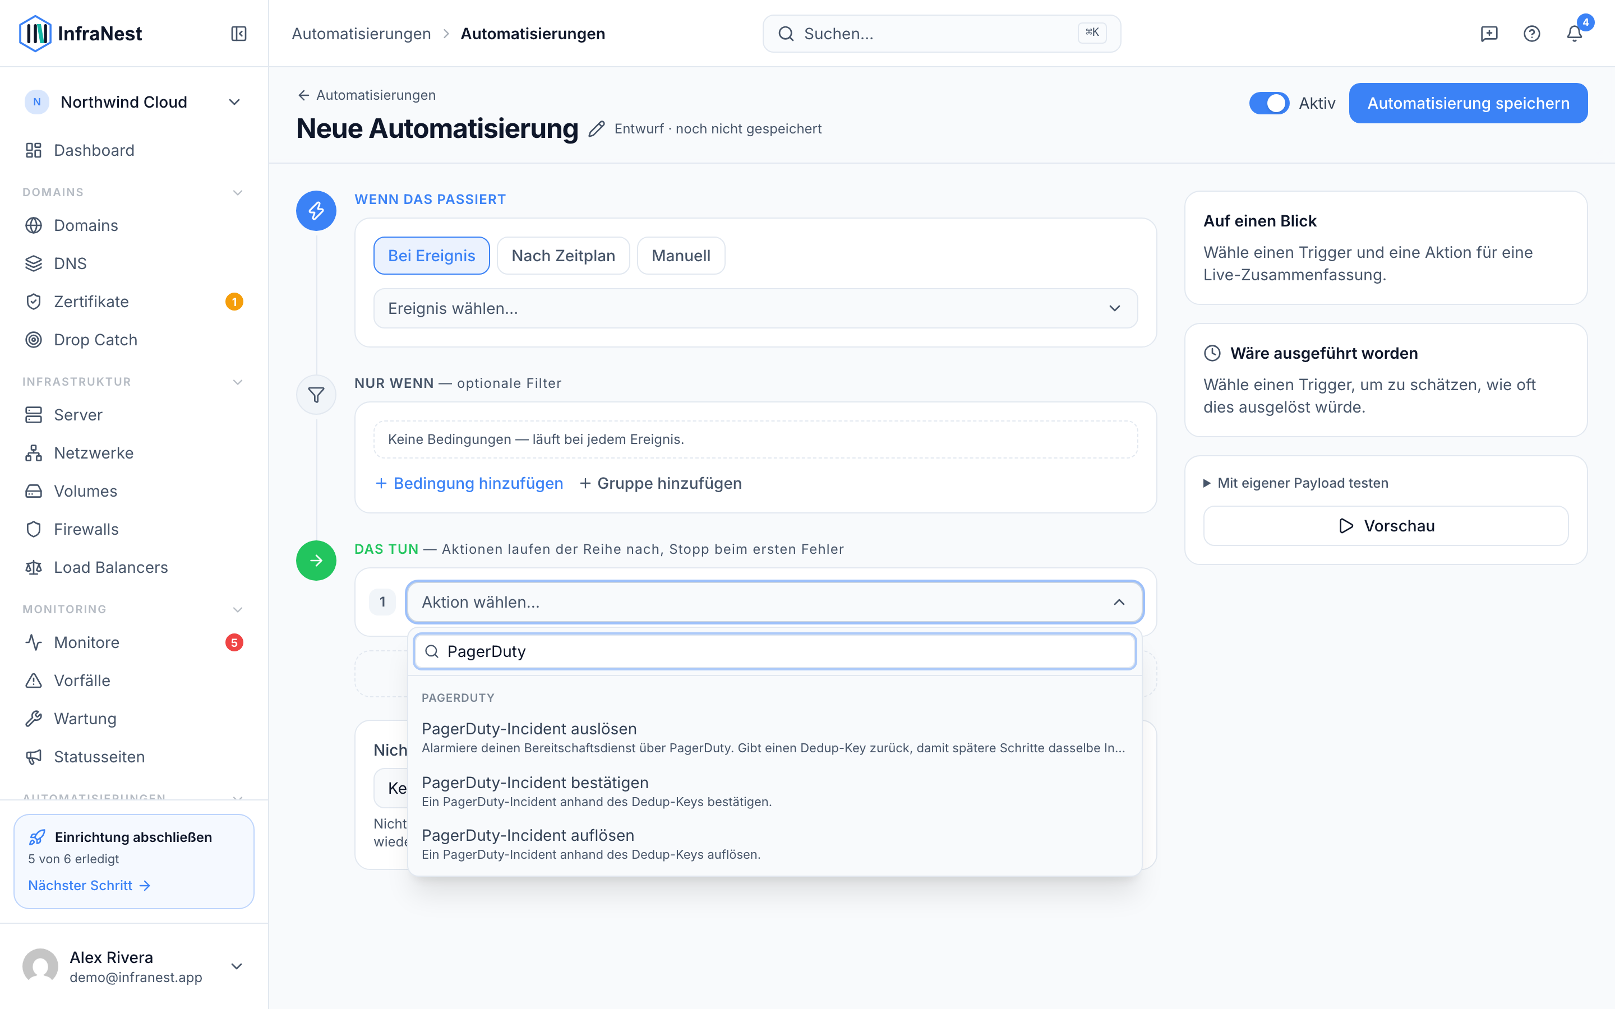
Task: Open the Alex Rivera account menu
Action: 133,966
